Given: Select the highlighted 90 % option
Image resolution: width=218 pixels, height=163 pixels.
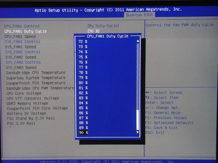Looking at the screenshot, I should coord(83,133).
